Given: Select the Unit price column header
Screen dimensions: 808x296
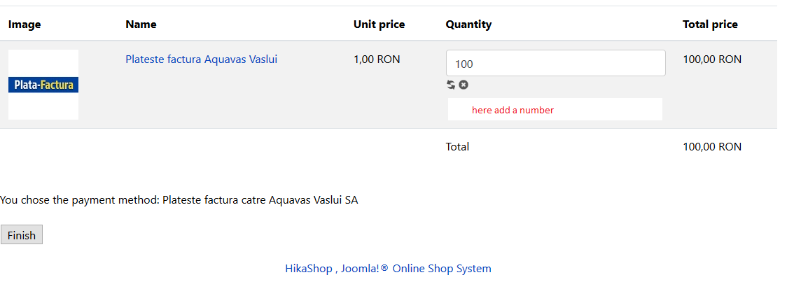Looking at the screenshot, I should [379, 24].
